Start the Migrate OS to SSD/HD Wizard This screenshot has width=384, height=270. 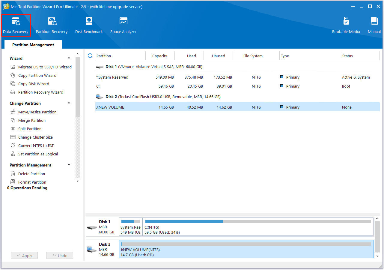pos(41,67)
